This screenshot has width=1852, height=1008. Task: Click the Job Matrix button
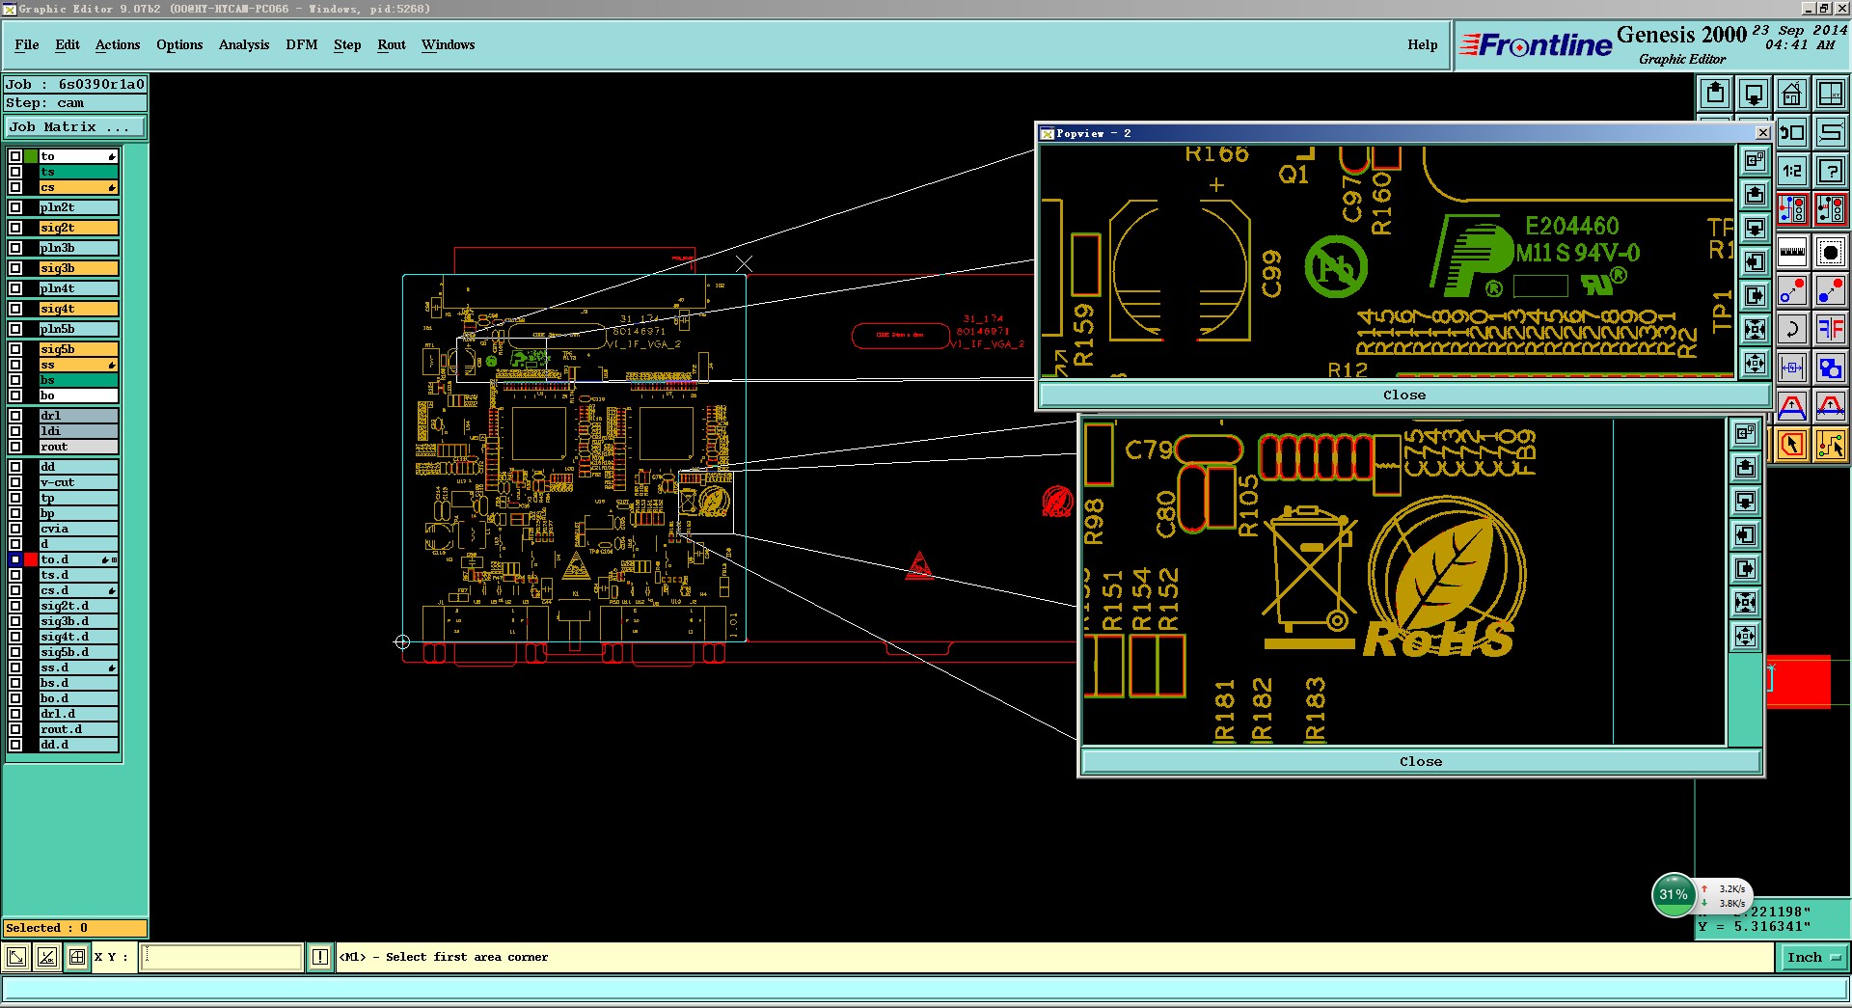[75, 127]
